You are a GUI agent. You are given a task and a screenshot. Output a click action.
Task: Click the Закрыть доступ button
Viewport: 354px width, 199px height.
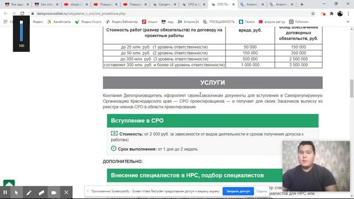point(238,191)
